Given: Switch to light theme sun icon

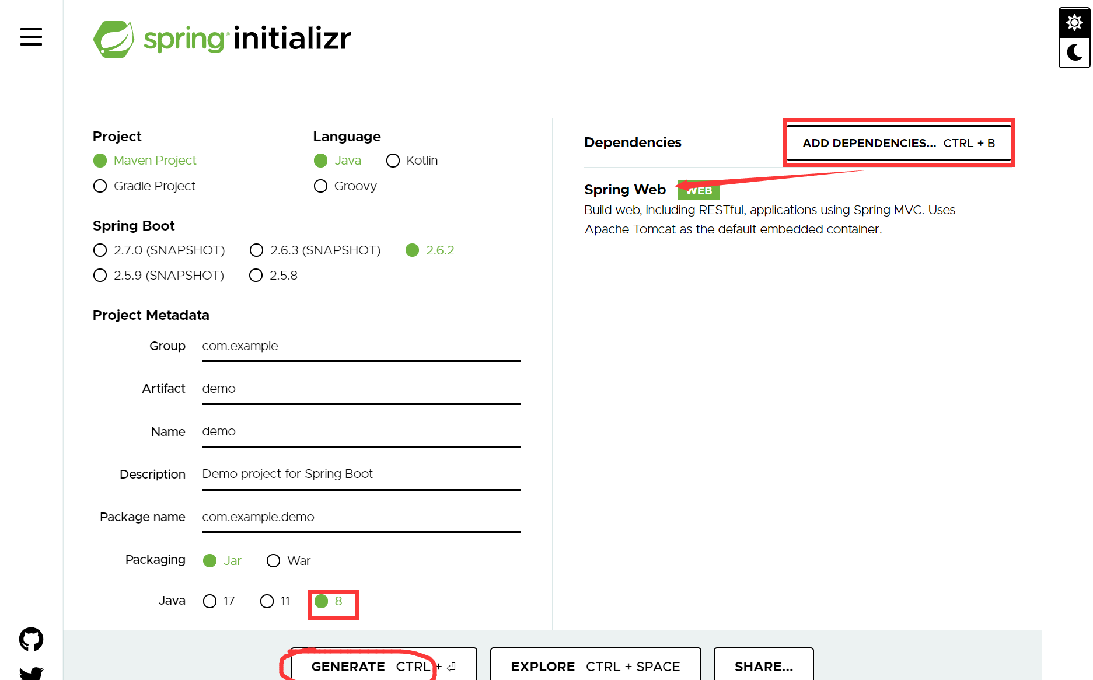Looking at the screenshot, I should (1074, 23).
